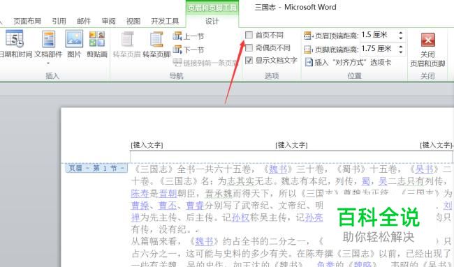Click 页脚底端距离 value field 1.75 厘米

378,49
